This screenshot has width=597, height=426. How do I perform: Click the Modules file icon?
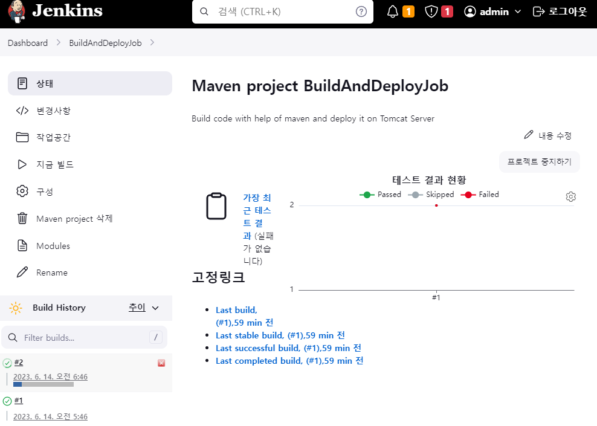tap(22, 245)
